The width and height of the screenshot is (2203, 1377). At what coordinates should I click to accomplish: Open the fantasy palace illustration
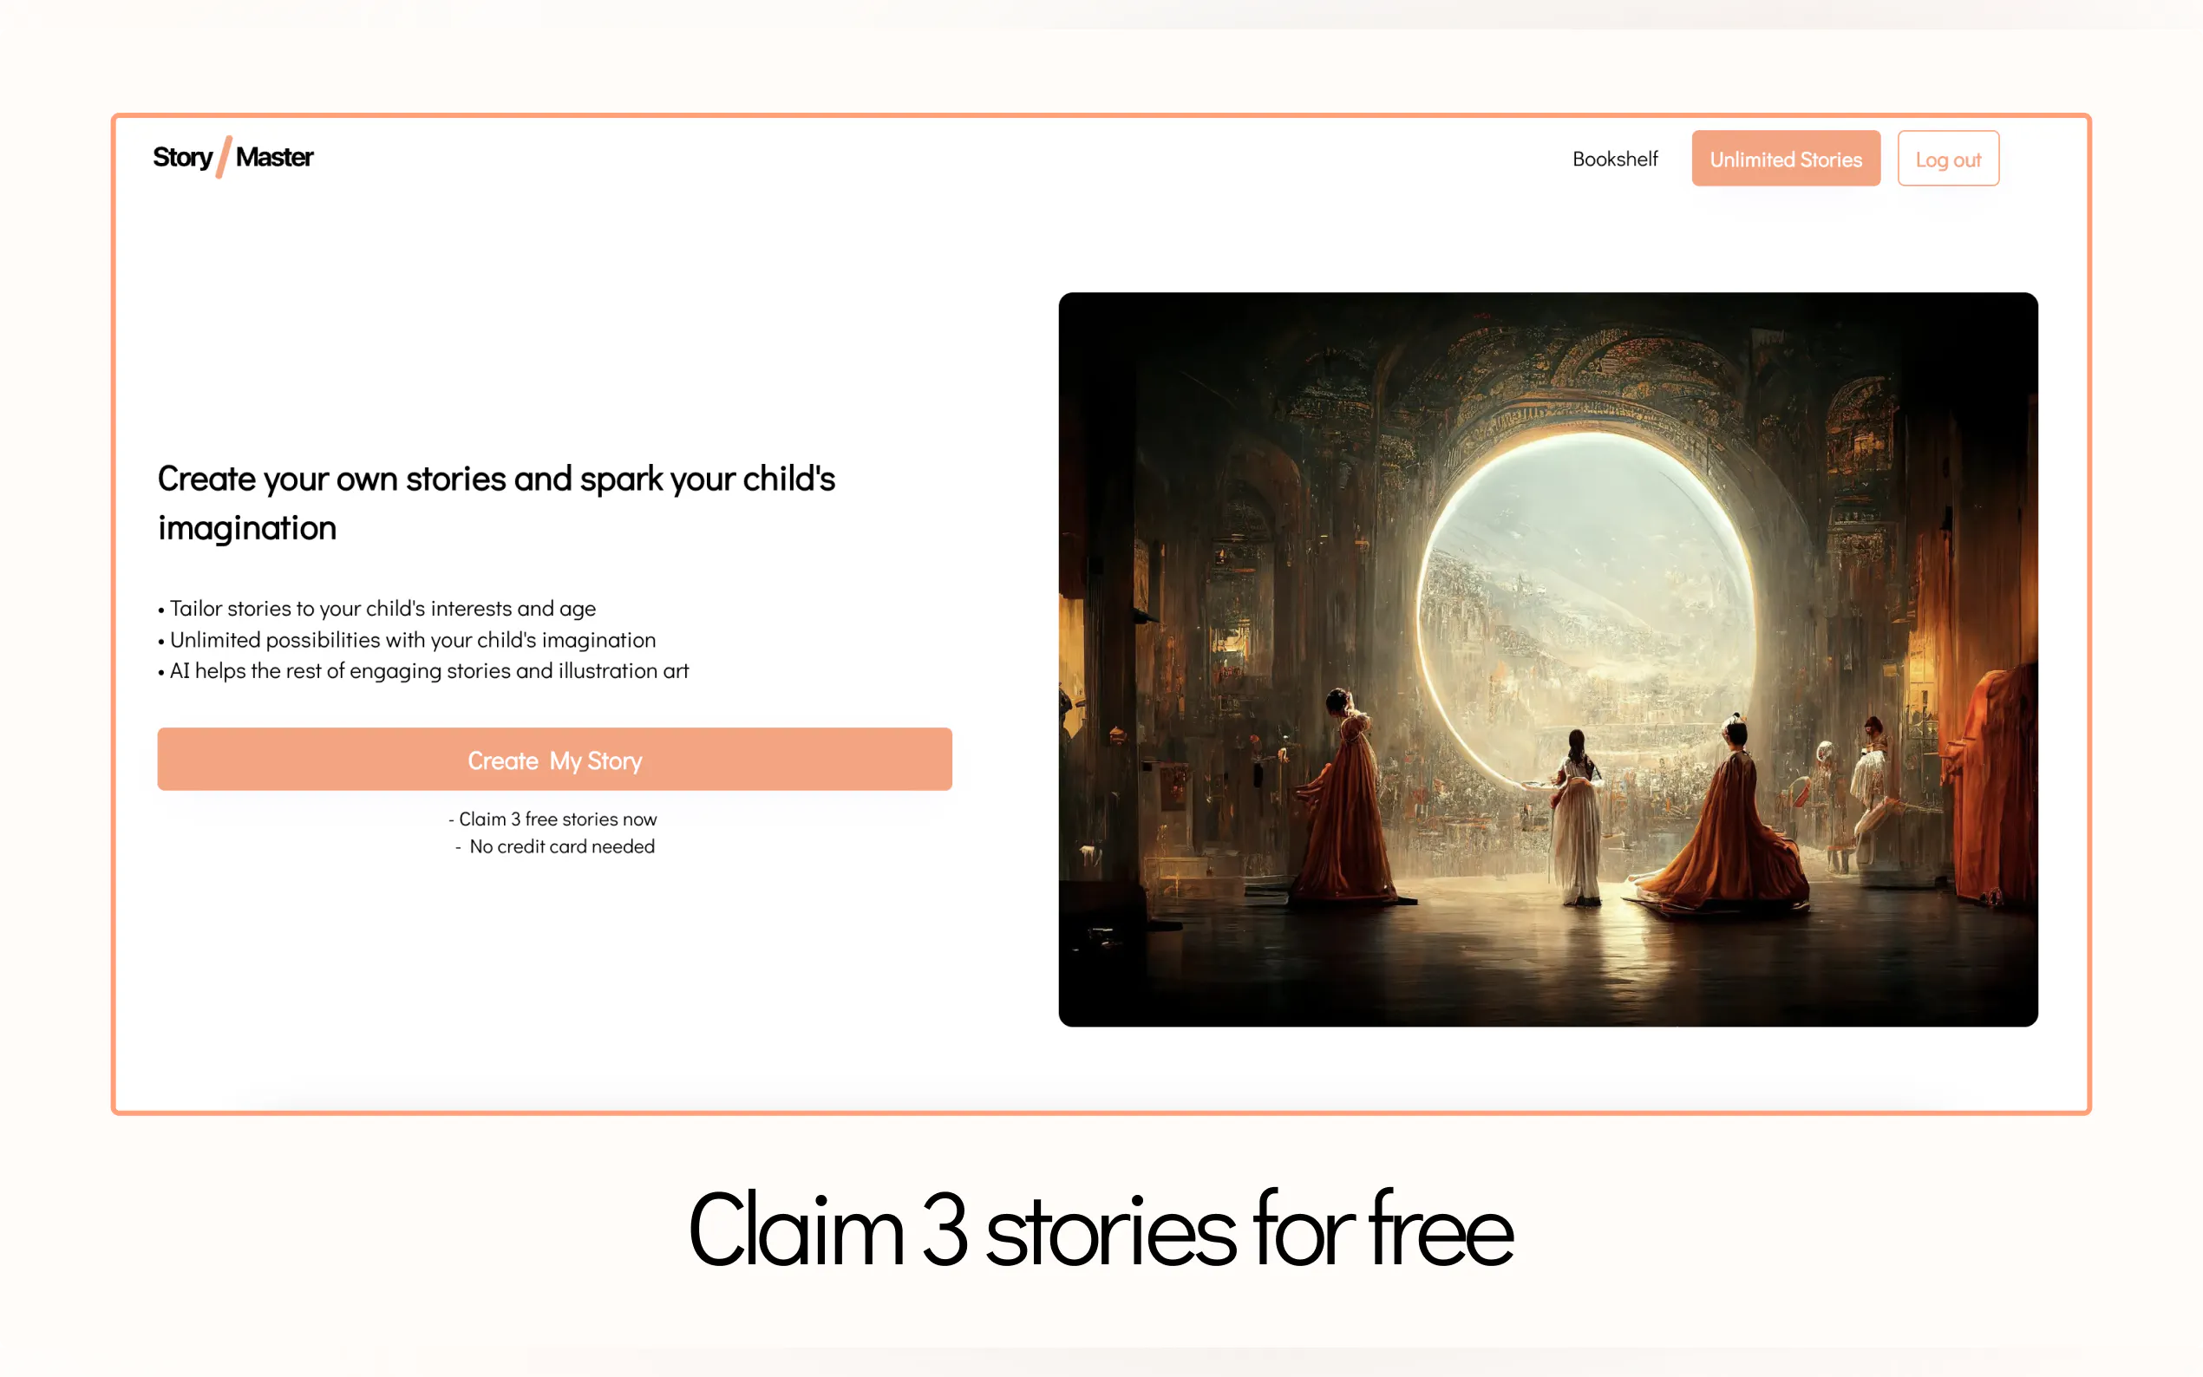pyautogui.click(x=1547, y=659)
